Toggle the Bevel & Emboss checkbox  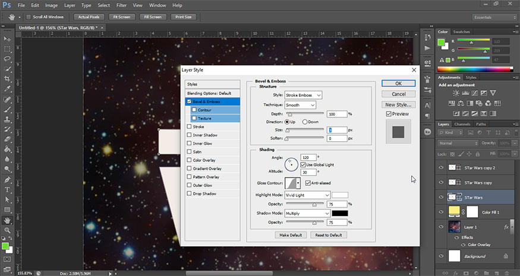[189, 101]
